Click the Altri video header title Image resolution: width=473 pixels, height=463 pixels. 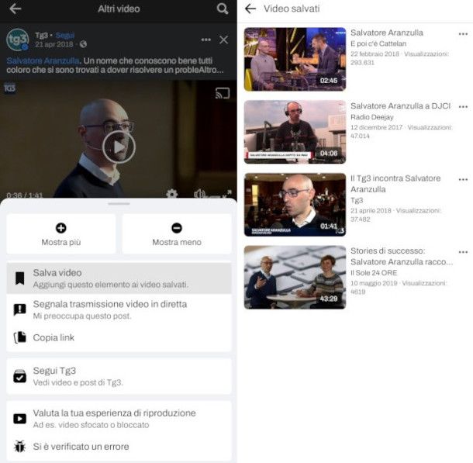[x=119, y=9]
